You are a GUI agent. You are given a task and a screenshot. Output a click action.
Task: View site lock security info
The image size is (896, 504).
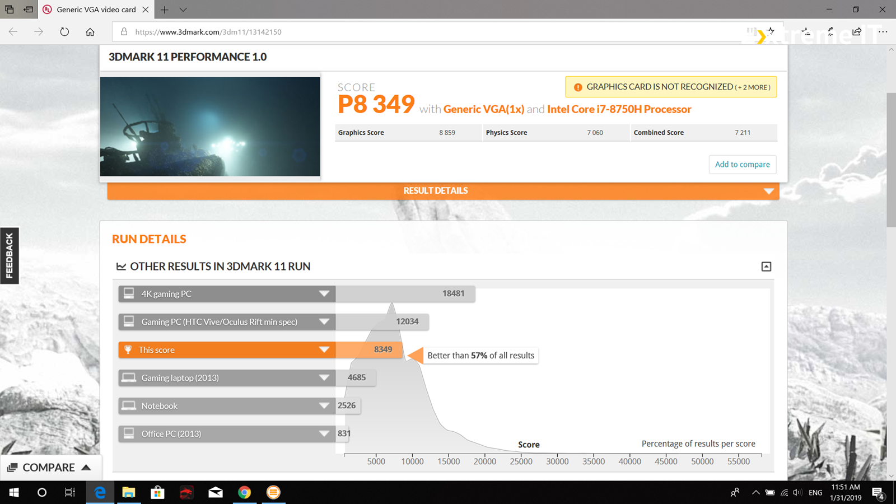click(124, 32)
